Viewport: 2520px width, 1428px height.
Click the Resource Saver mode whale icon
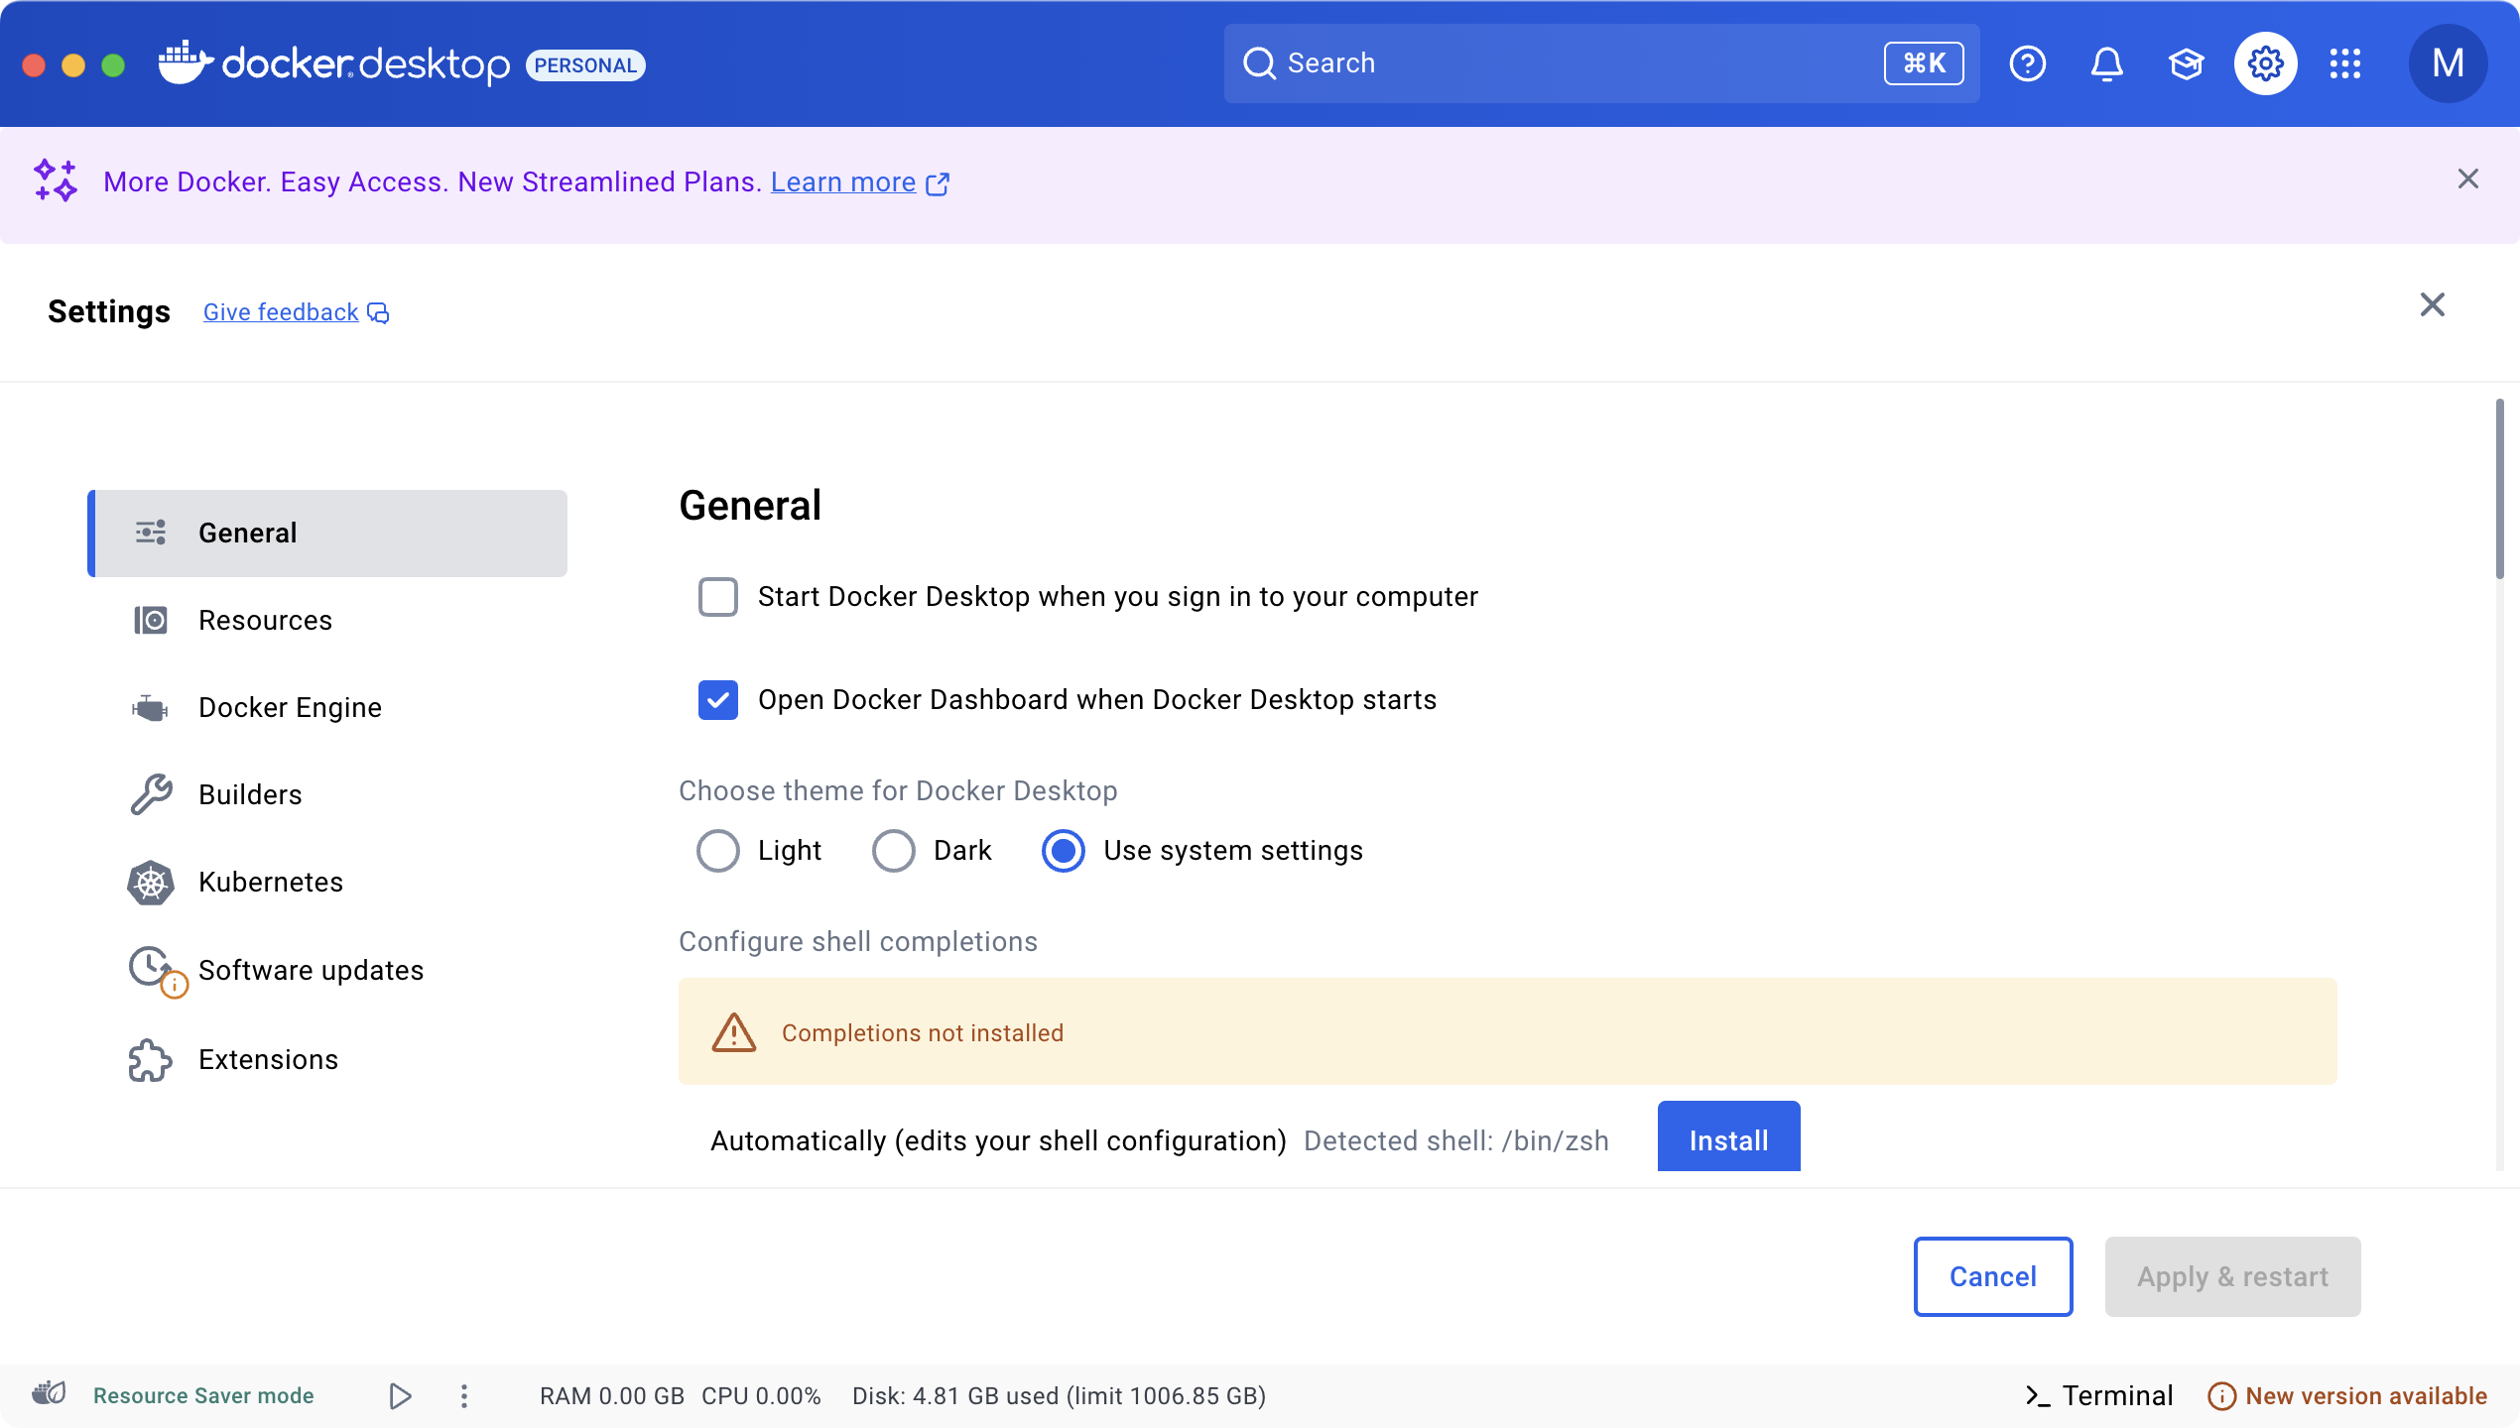tap(49, 1394)
